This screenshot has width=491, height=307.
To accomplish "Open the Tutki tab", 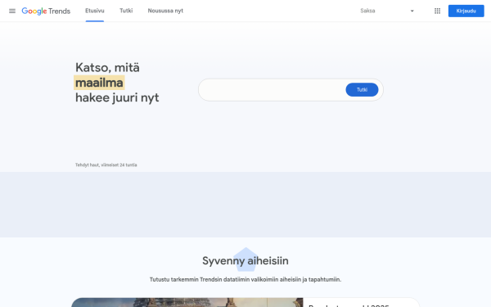I will click(x=126, y=11).
